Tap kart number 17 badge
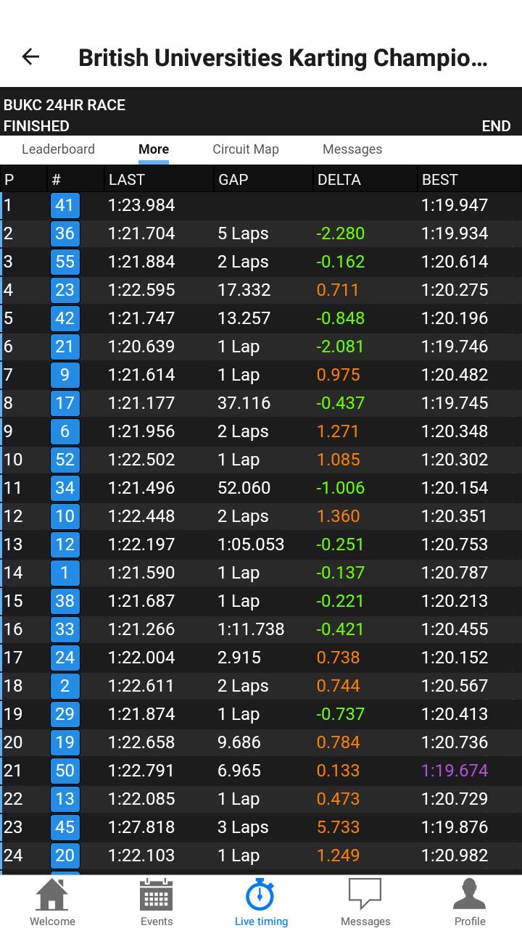 point(65,403)
